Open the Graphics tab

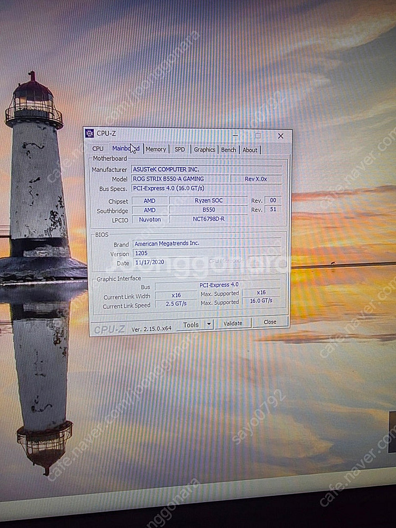coord(204,149)
